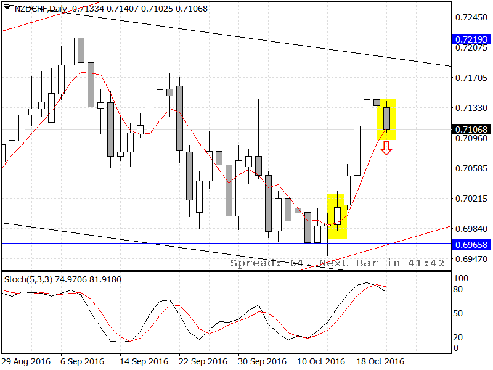Click the 0.71705 price scale value
Image resolution: width=493 pixels, height=370 pixels.
pyautogui.click(x=471, y=78)
